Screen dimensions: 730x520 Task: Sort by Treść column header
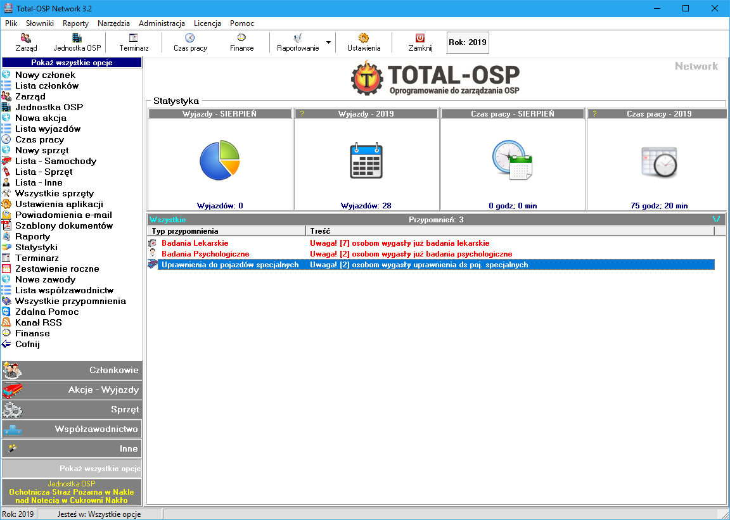click(x=509, y=231)
